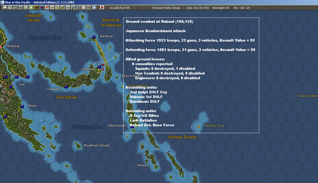Click the globe toolbar icon
The image size is (318, 183).
[73, 8]
